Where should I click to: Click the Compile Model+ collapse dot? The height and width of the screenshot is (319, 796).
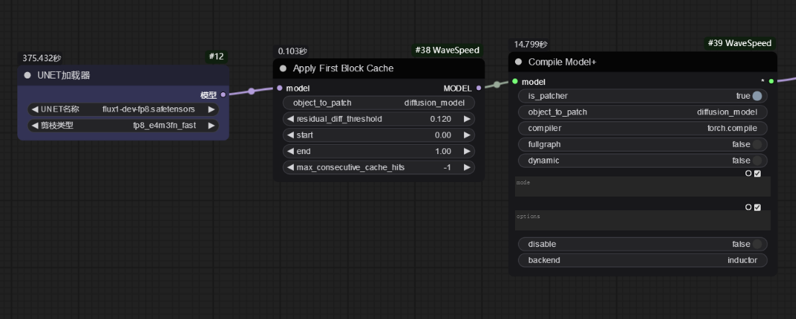(x=519, y=63)
